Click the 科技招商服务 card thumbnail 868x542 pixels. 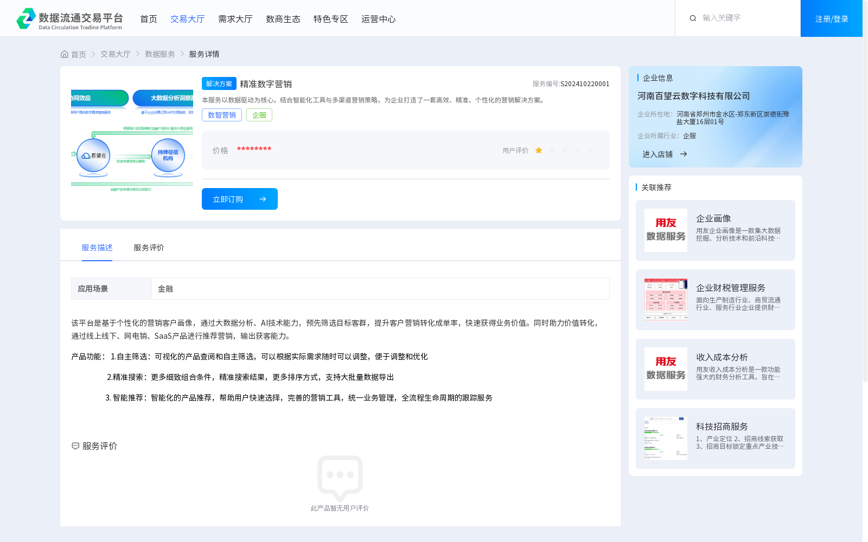[666, 438]
